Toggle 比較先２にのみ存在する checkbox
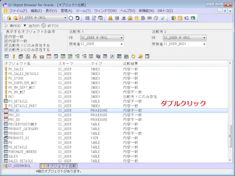Screen dimensions: 235x176 pos(6,50)
